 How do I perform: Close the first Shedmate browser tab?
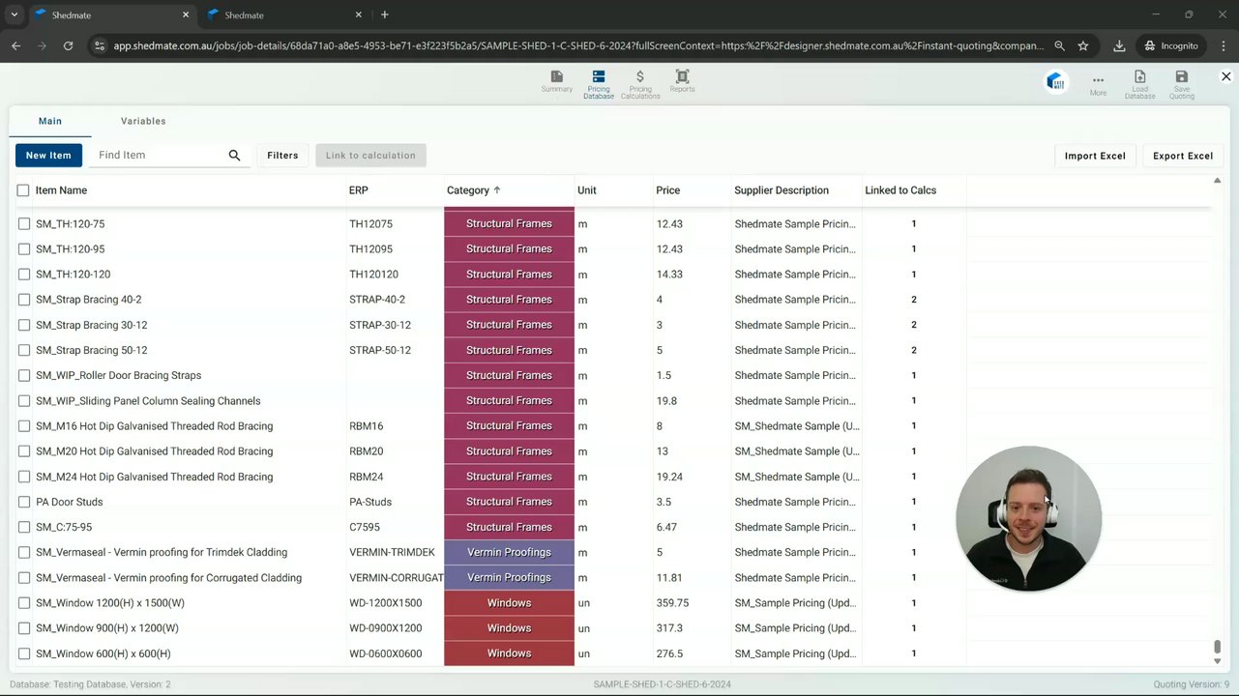pyautogui.click(x=185, y=14)
